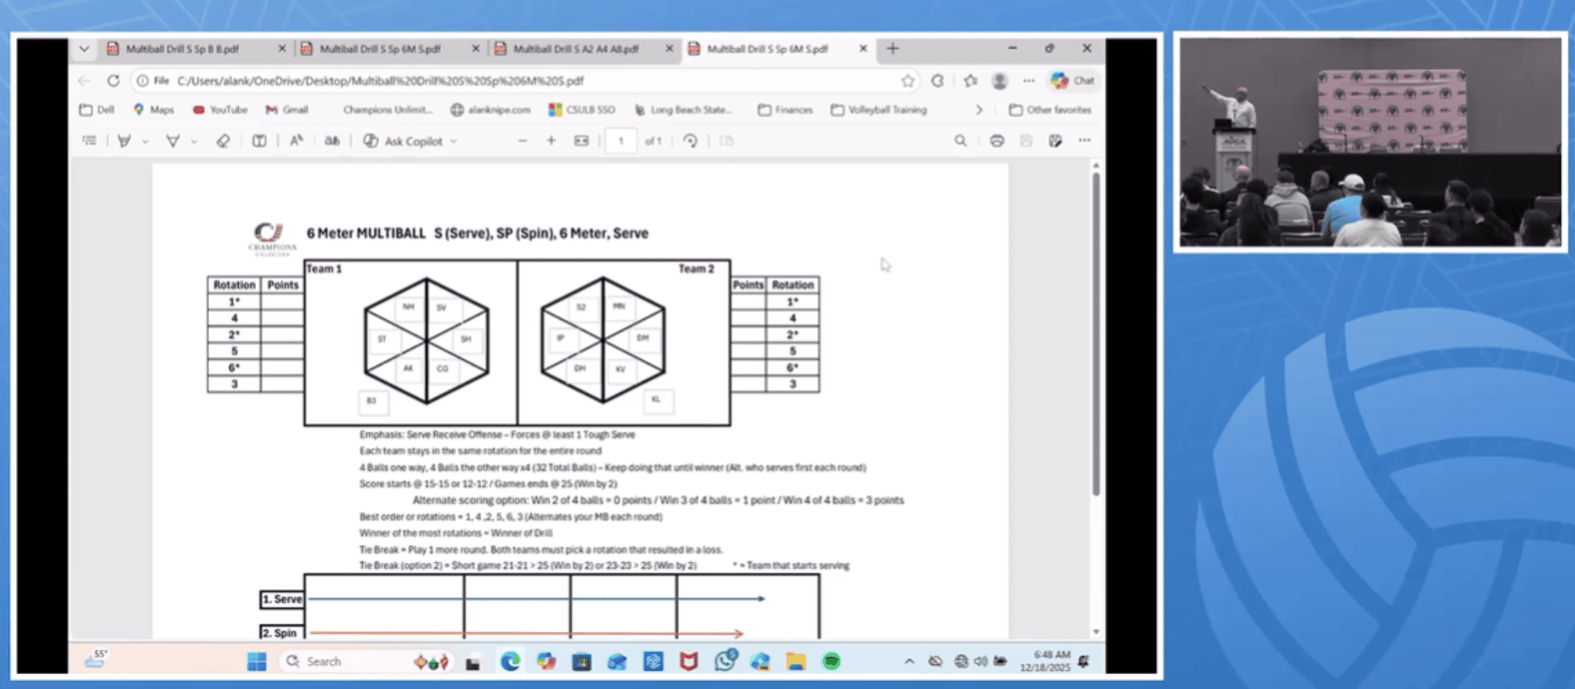Open McAfee from the taskbar
1575x689 pixels.
click(689, 661)
